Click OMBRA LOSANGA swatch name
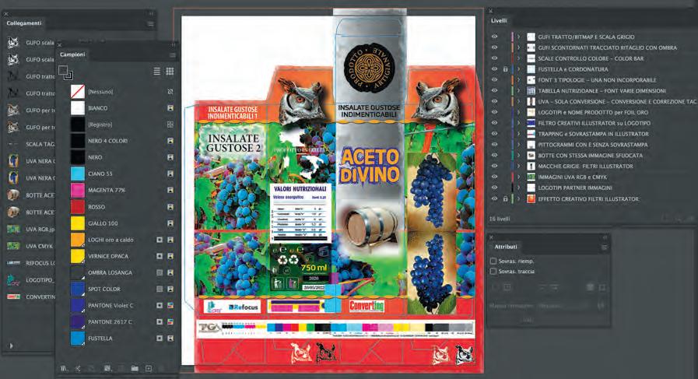698x379 pixels. point(110,272)
